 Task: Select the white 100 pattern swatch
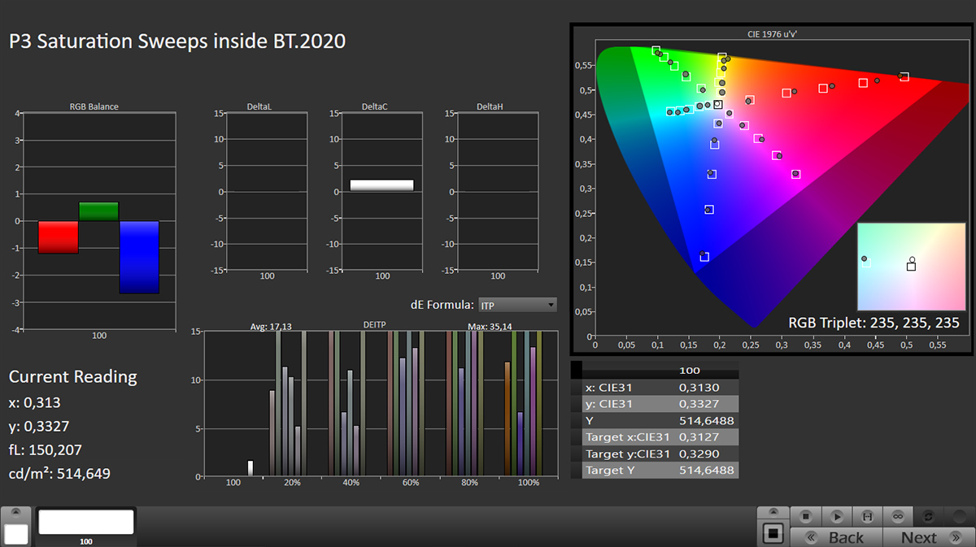[x=86, y=523]
